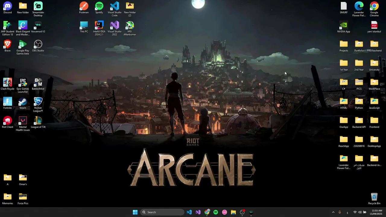Select the Portfolio folder
The image size is (386, 217).
click(x=359, y=46)
